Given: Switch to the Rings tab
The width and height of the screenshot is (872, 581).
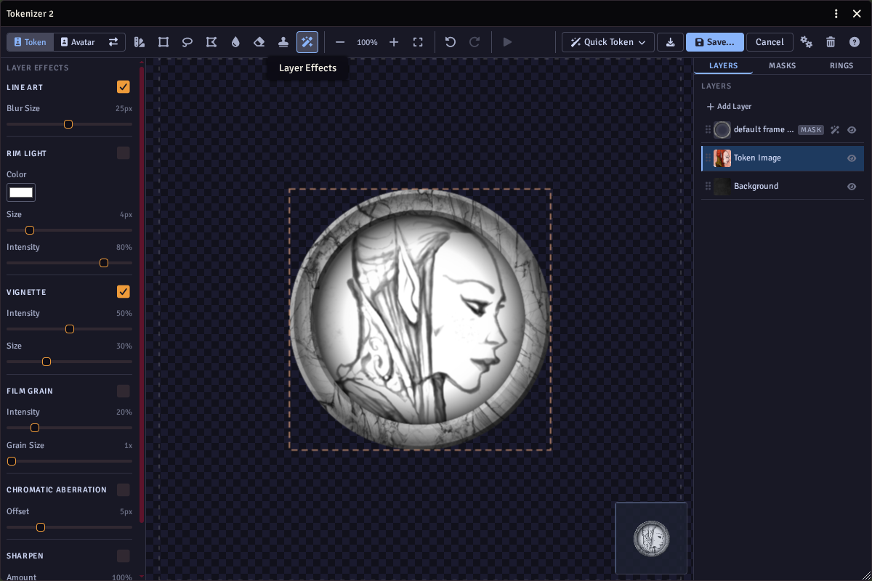Looking at the screenshot, I should (841, 65).
